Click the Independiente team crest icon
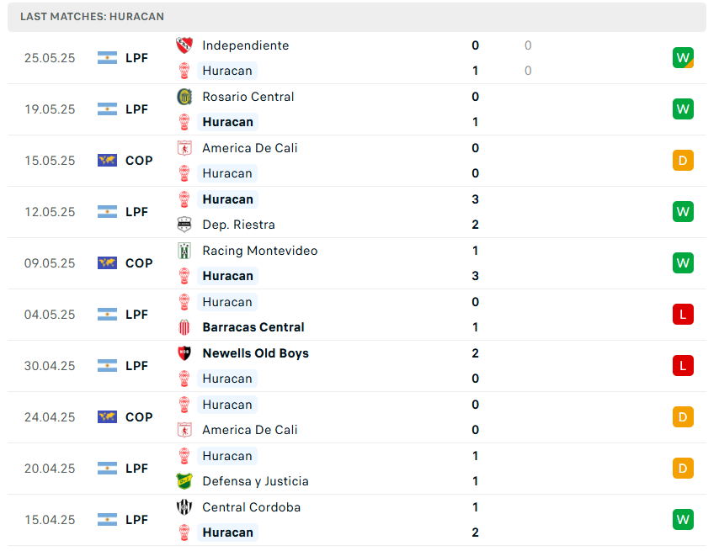The height and width of the screenshot is (551, 719). 184,45
